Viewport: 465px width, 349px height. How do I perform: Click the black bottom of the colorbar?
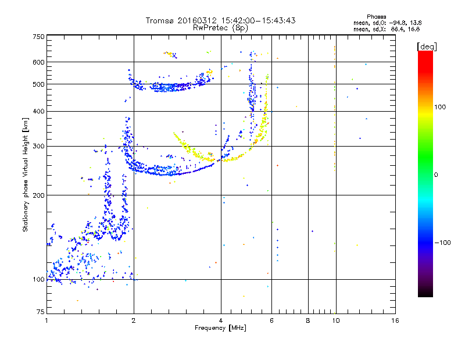[425, 293]
